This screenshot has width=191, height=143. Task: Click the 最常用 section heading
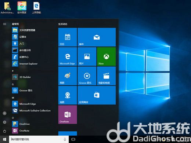pos(15,24)
